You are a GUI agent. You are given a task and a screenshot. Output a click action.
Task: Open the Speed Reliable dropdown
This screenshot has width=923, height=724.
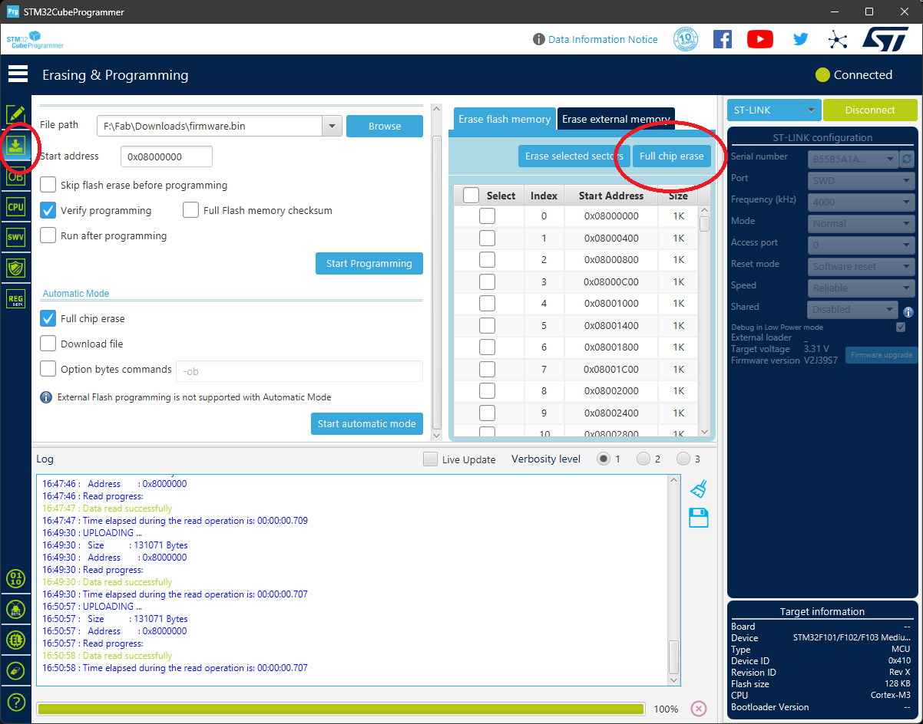pos(861,288)
